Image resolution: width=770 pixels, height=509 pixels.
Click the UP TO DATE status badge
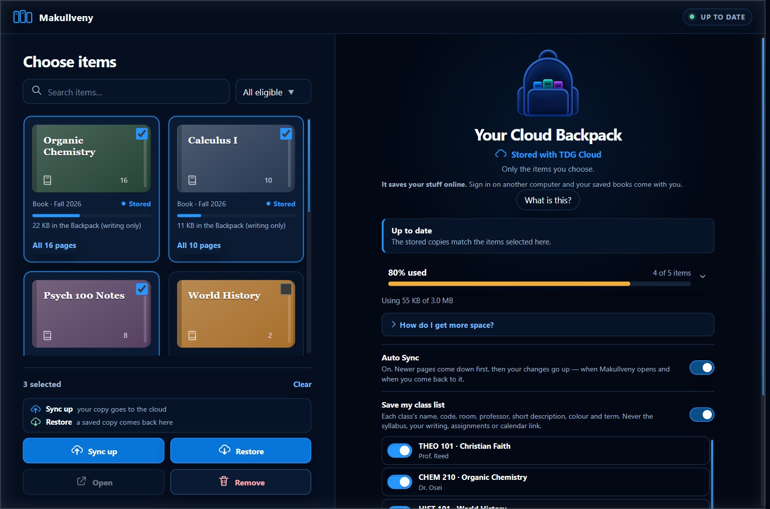[x=717, y=17]
